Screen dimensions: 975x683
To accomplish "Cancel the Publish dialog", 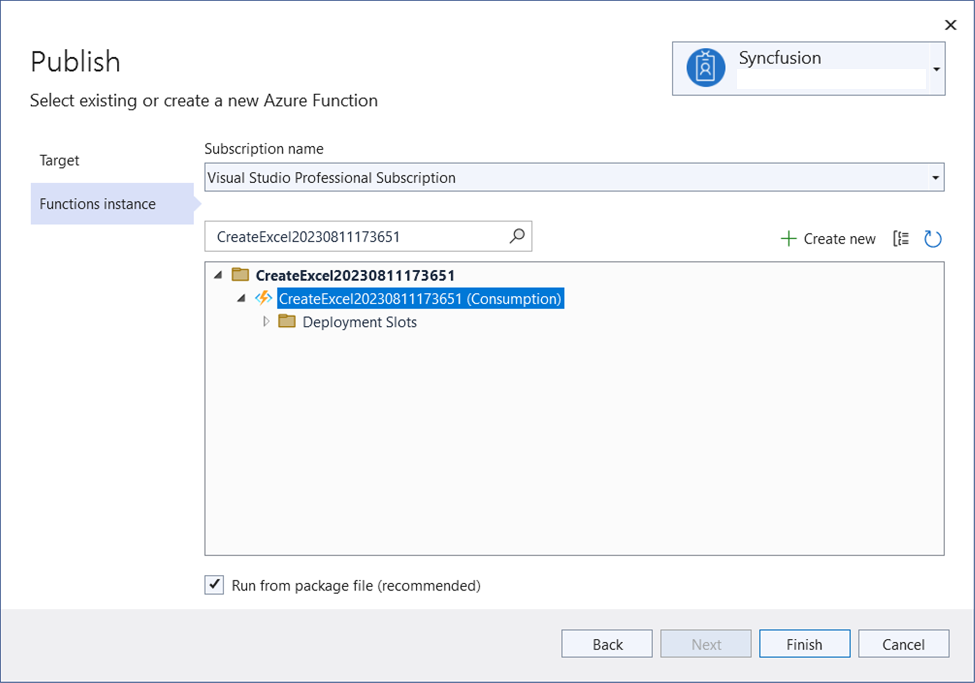I will [x=903, y=644].
